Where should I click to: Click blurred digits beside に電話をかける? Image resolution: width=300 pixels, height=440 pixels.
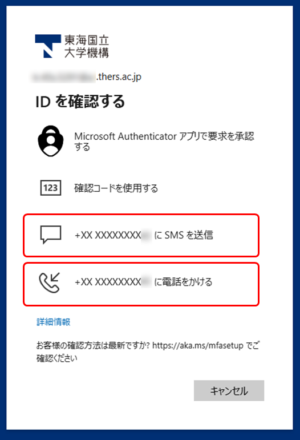(147, 281)
